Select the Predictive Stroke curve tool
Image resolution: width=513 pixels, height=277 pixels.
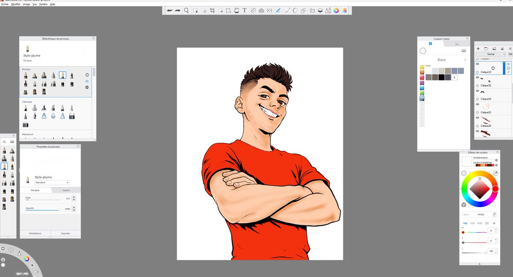[x=287, y=11]
